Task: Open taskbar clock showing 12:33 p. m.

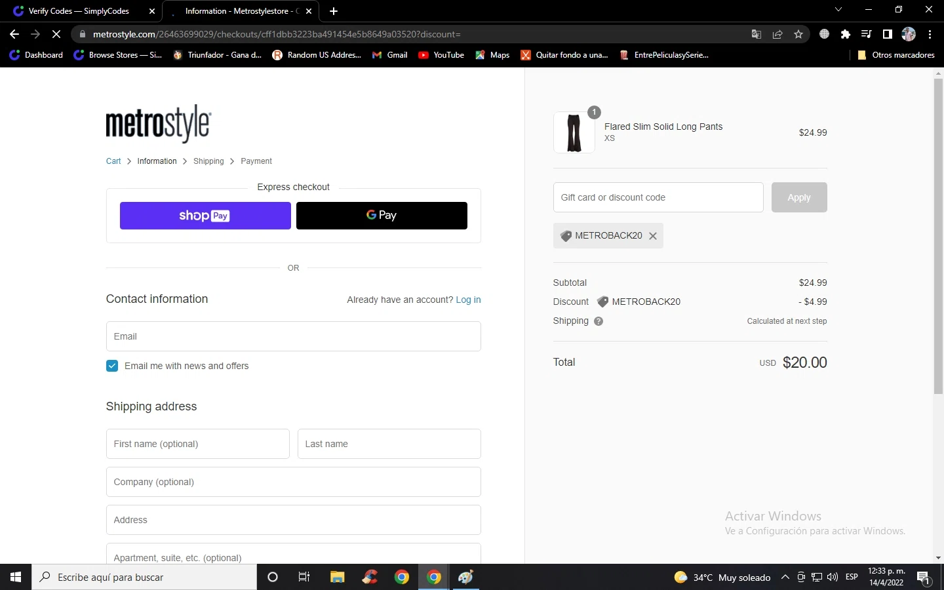Action: (886, 577)
